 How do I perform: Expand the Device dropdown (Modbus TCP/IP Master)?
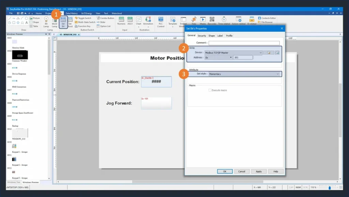(261, 53)
